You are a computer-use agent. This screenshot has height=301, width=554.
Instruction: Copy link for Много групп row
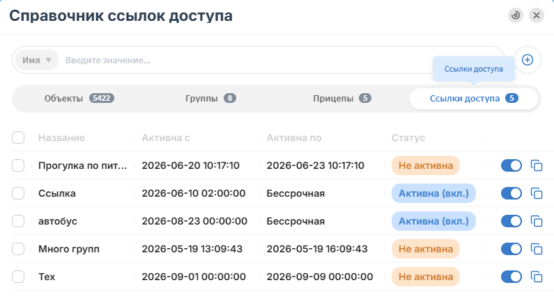tap(537, 249)
